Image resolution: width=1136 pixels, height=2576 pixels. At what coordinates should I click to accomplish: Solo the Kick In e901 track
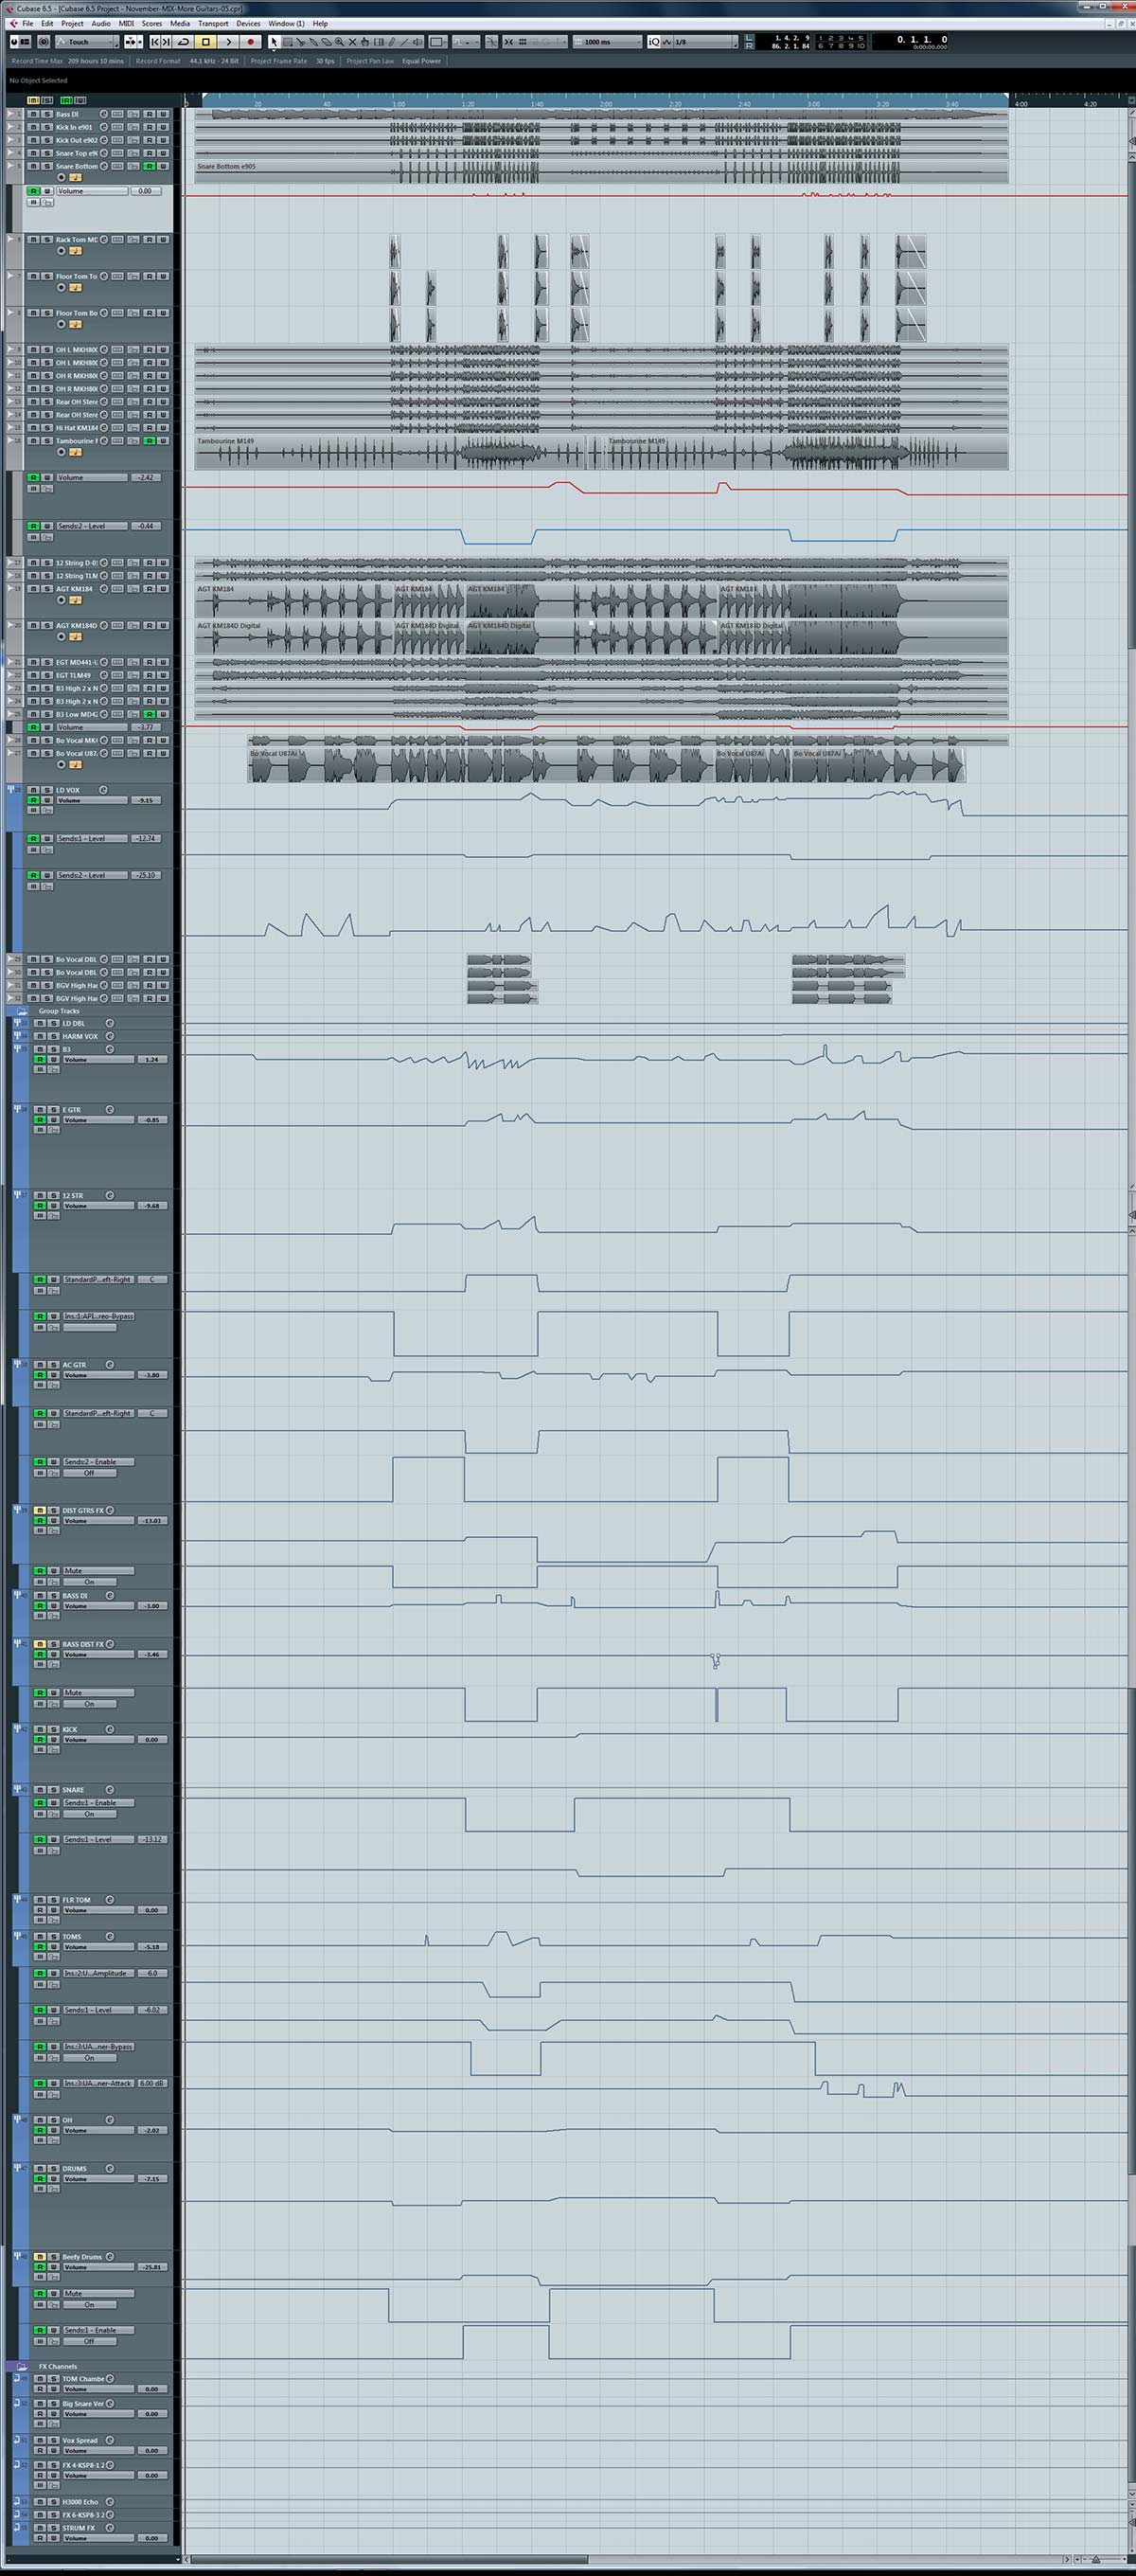(46, 127)
